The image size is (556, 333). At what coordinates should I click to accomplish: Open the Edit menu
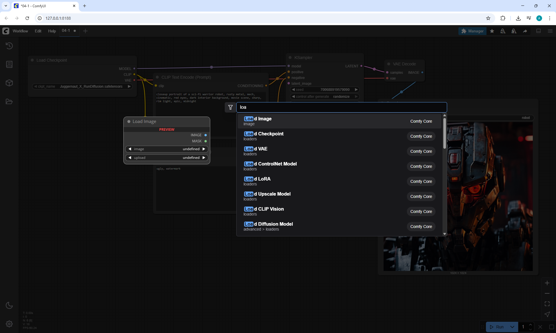38,31
